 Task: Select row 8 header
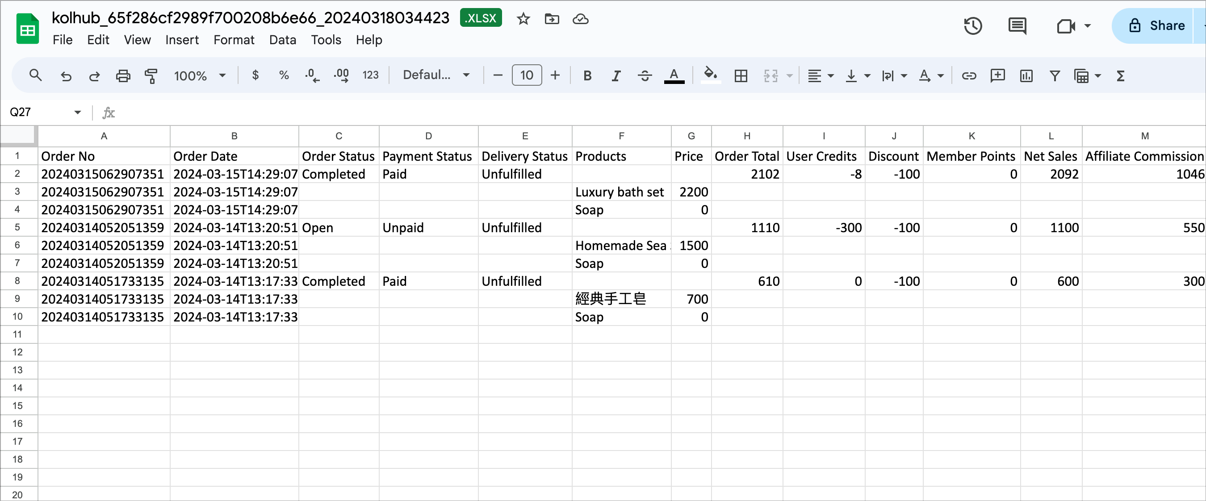coord(18,281)
